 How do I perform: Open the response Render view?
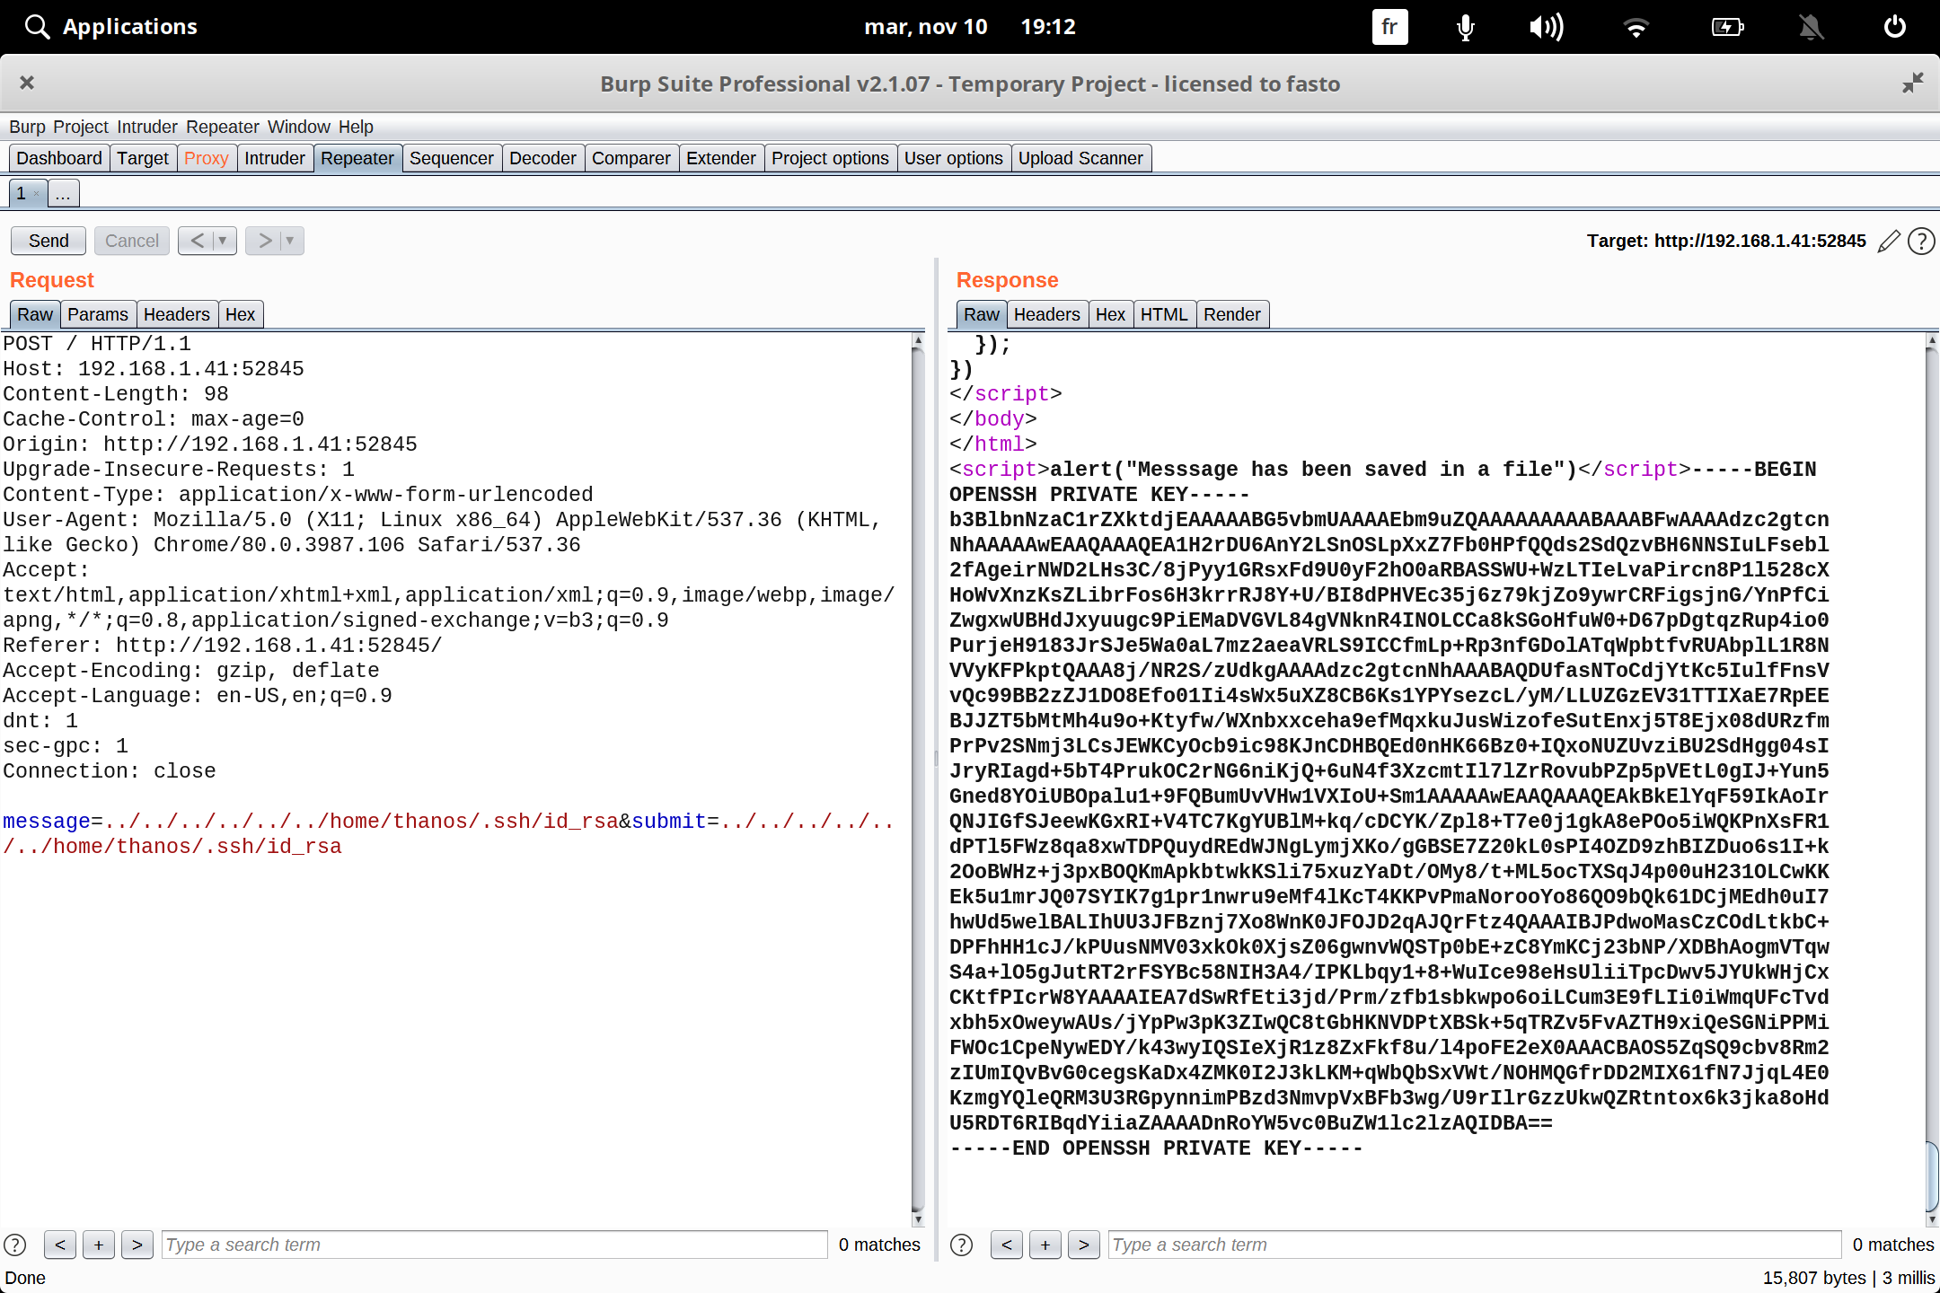(x=1231, y=314)
